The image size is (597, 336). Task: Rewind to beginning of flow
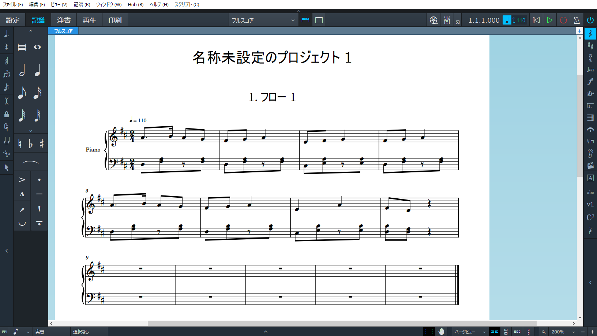pyautogui.click(x=536, y=20)
